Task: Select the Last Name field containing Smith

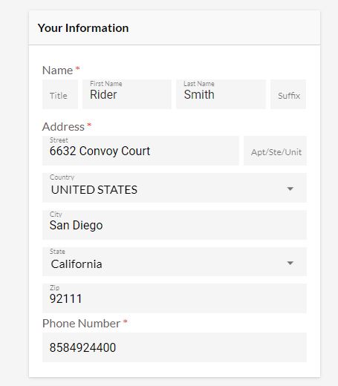Action: tap(221, 94)
